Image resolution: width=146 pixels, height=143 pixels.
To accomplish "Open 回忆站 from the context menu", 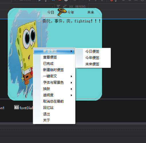I will click(x=54, y=108).
